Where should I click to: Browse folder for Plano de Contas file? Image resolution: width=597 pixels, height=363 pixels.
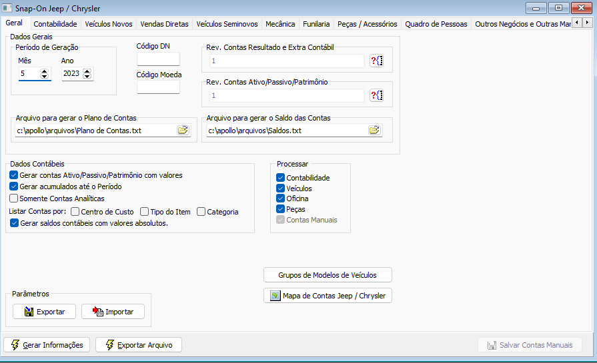point(183,131)
